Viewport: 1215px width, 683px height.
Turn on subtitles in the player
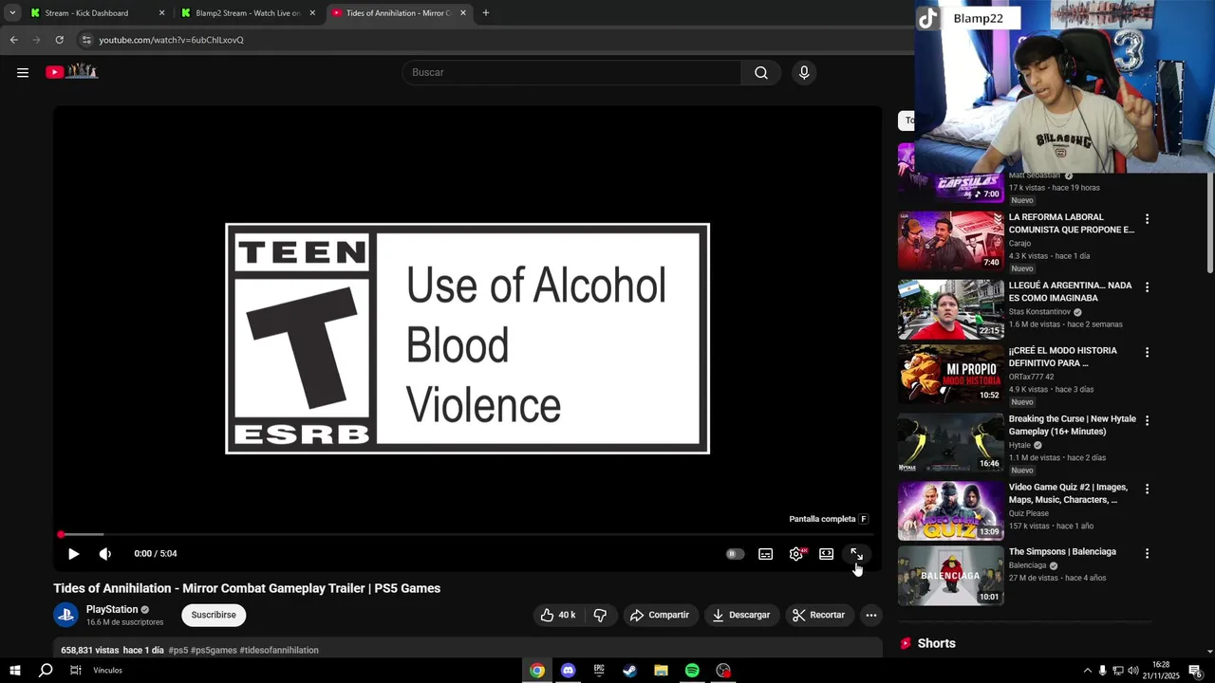(765, 554)
